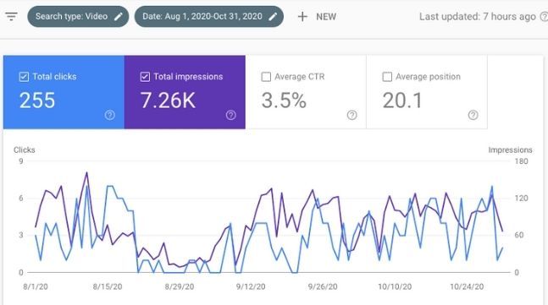Uncheck the Total clicks checkbox
This screenshot has height=305, width=548.
pyautogui.click(x=24, y=77)
